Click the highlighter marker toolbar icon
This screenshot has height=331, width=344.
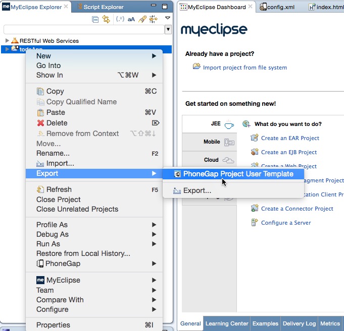pos(142,19)
